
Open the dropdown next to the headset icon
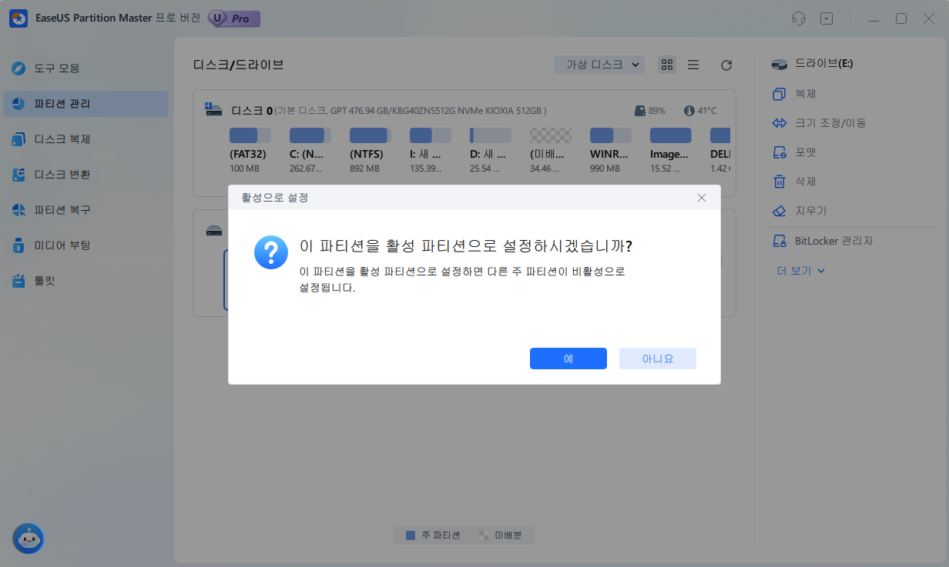(x=827, y=18)
